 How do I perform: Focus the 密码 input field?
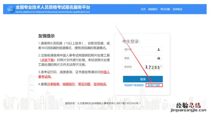142,58
